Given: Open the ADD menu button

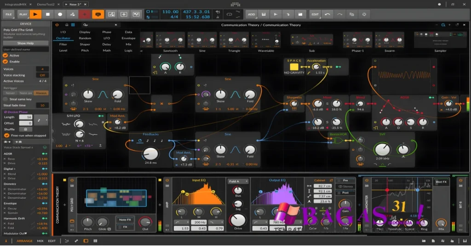Looking at the screenshot, I should pos(252,14).
